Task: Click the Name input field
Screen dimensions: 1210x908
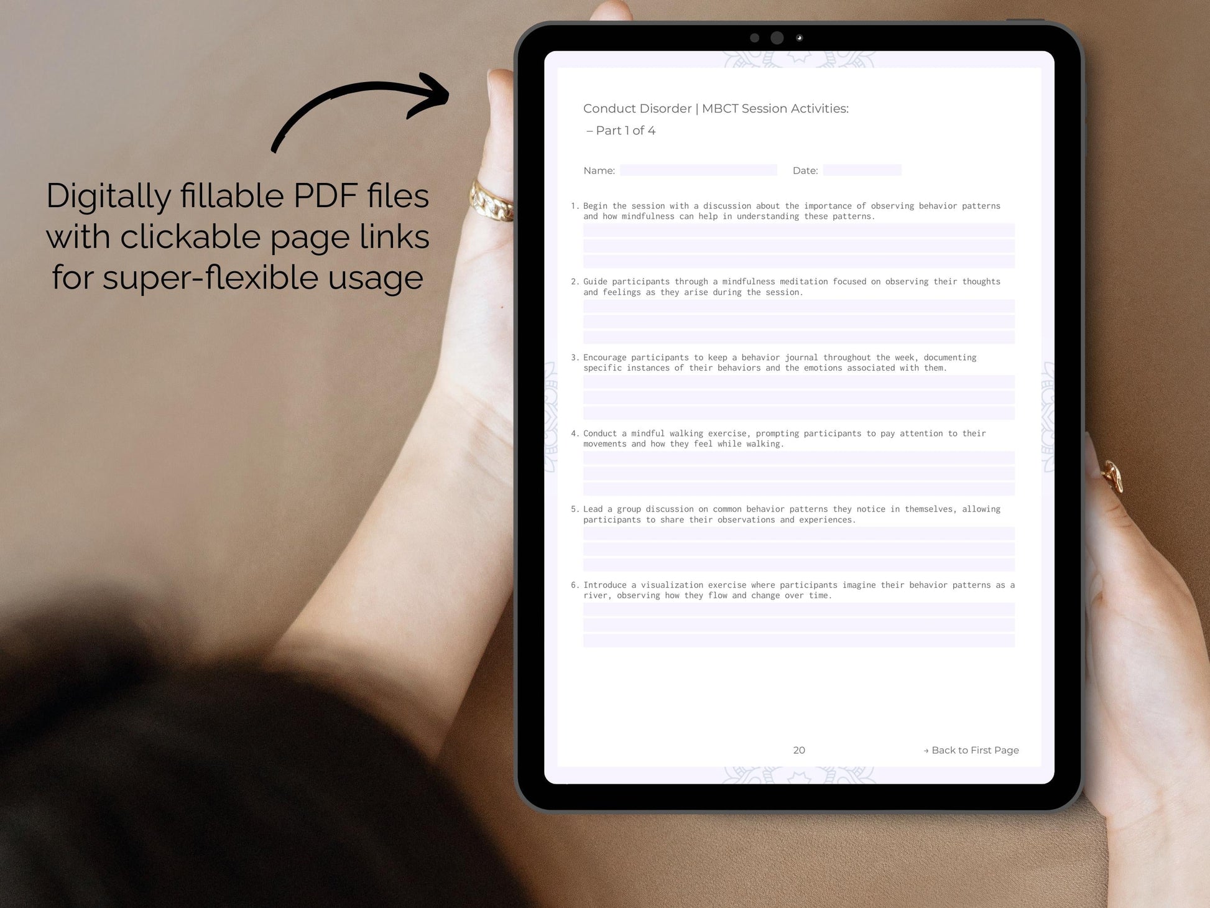Action: (x=702, y=170)
